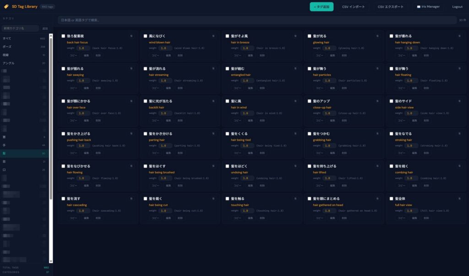The width and height of the screenshot is (469, 276).
Task: Click the tag search box
Action: click(x=256, y=20)
